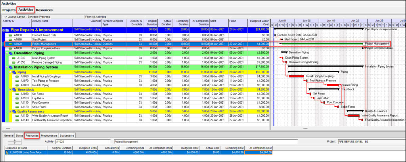Open the Layout - Schedule Progress dropdown
Image resolution: width=406 pixels, height=162 pixels.
(x=43, y=17)
